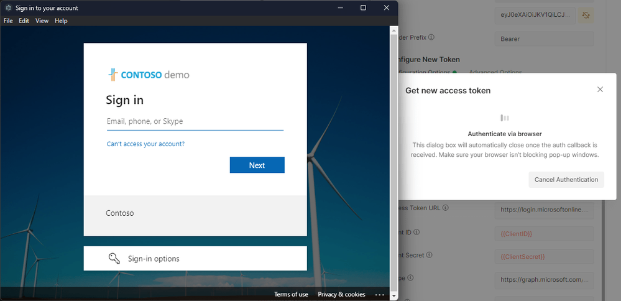Click the Scope field with graph.microsoft.com
621x301 pixels.
pyautogui.click(x=544, y=280)
